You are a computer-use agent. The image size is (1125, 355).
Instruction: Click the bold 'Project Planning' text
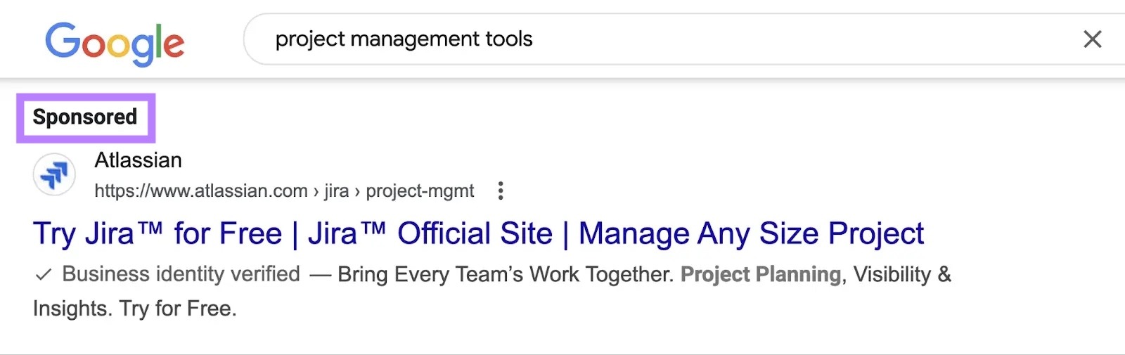[x=760, y=273]
